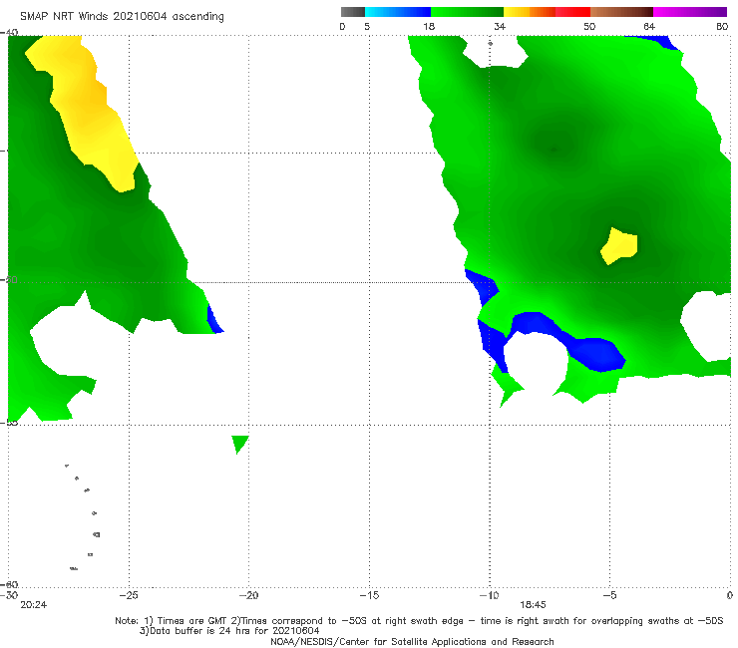Click the cyan-to-blue segment of the color bar
The image size is (738, 648).
click(398, 12)
